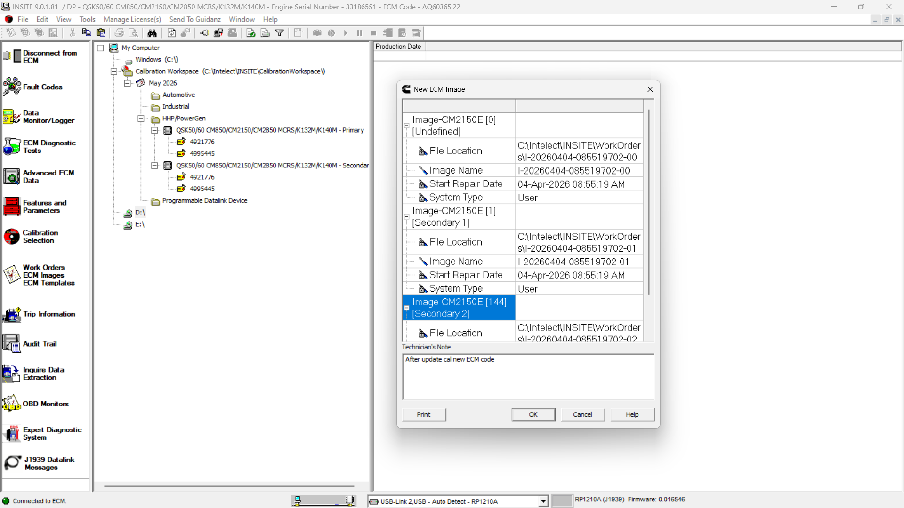Open the Send To Guidanz menu

(x=195, y=19)
